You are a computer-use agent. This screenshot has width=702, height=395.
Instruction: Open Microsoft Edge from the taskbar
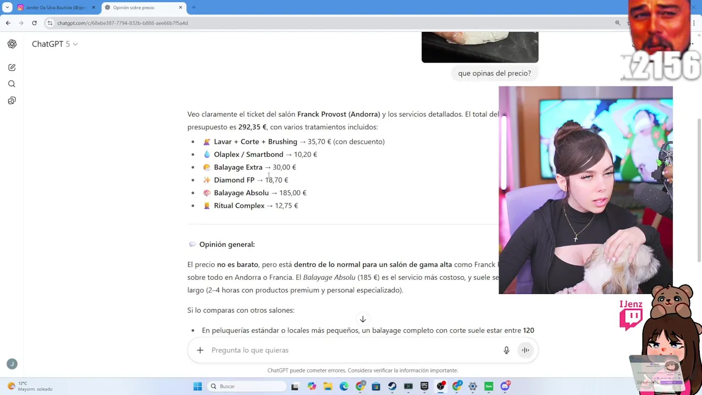[344, 386]
